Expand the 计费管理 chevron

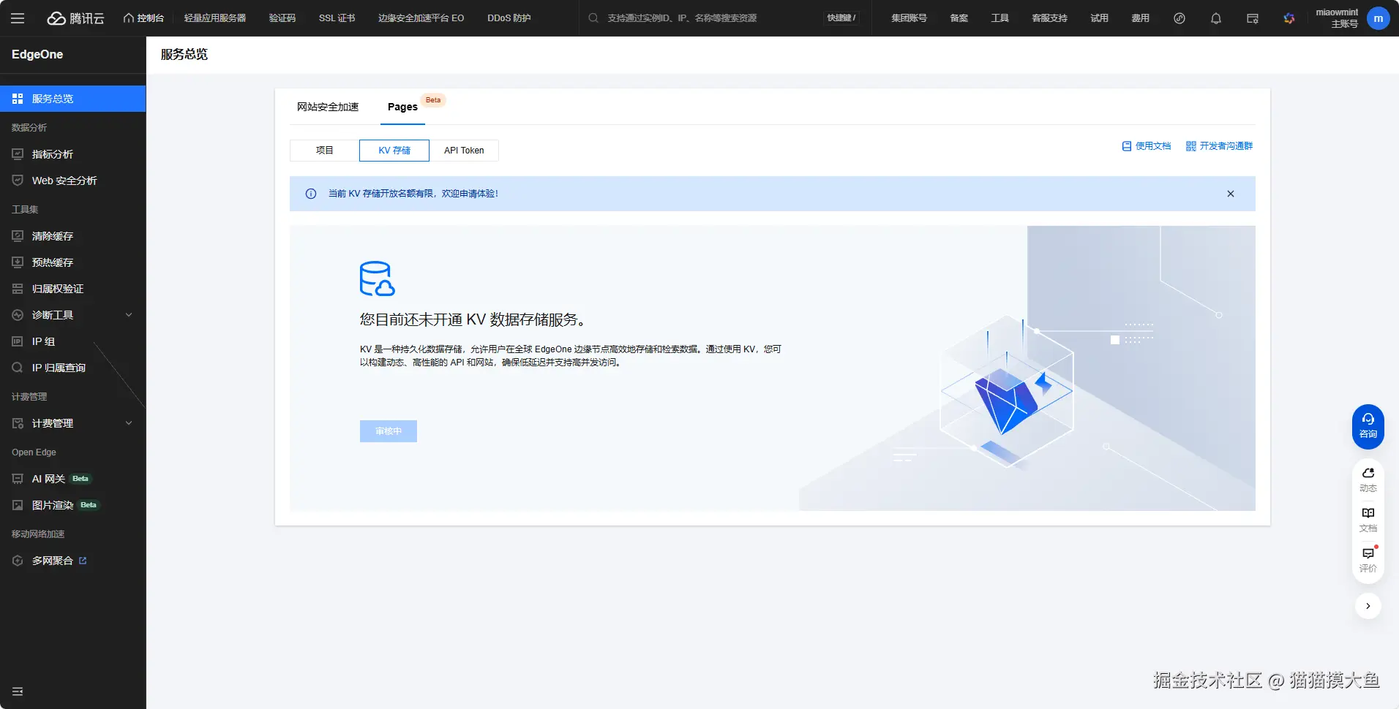click(129, 423)
